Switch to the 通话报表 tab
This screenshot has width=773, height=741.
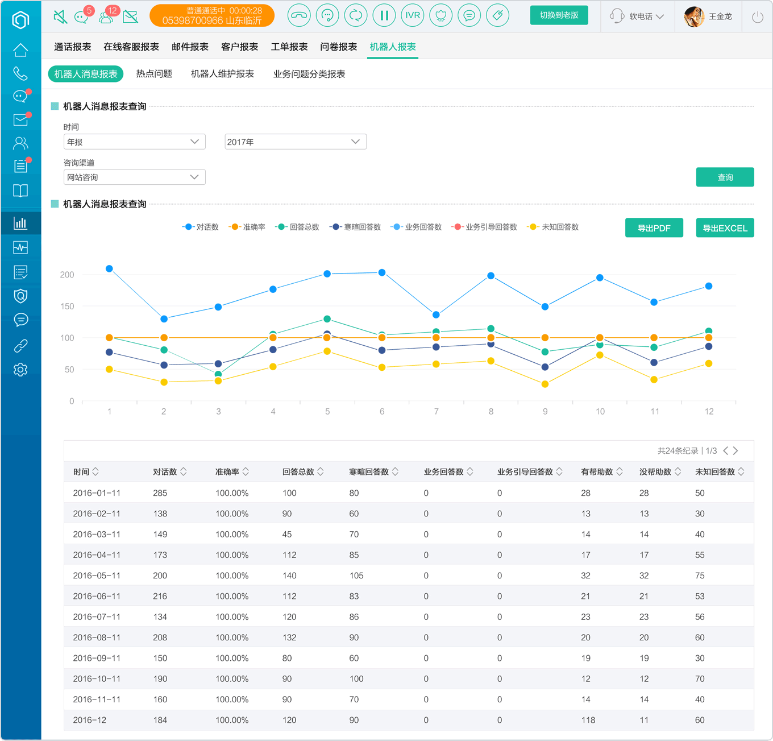(x=73, y=47)
